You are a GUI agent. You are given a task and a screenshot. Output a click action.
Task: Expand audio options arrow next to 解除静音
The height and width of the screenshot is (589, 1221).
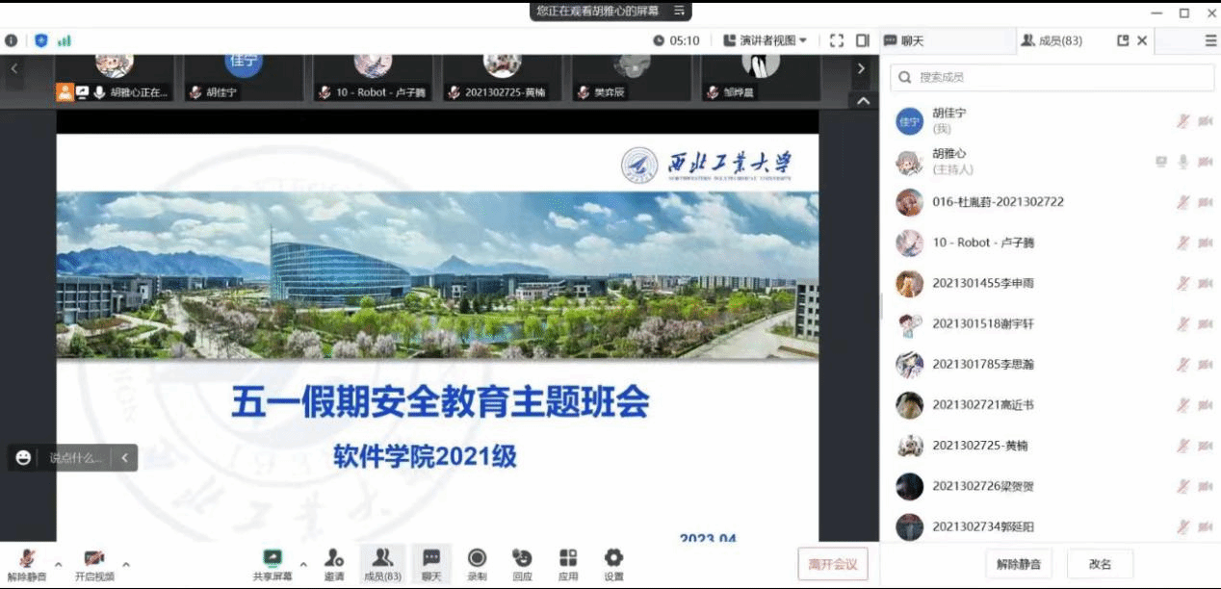coord(58,565)
